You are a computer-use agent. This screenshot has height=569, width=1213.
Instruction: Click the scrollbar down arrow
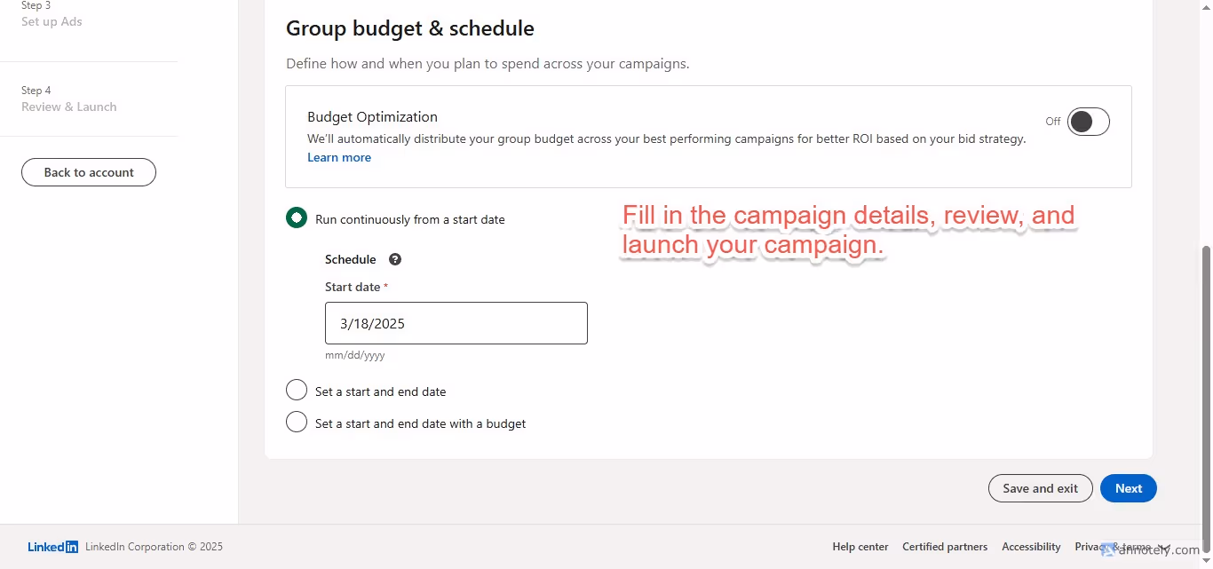[1207, 562]
